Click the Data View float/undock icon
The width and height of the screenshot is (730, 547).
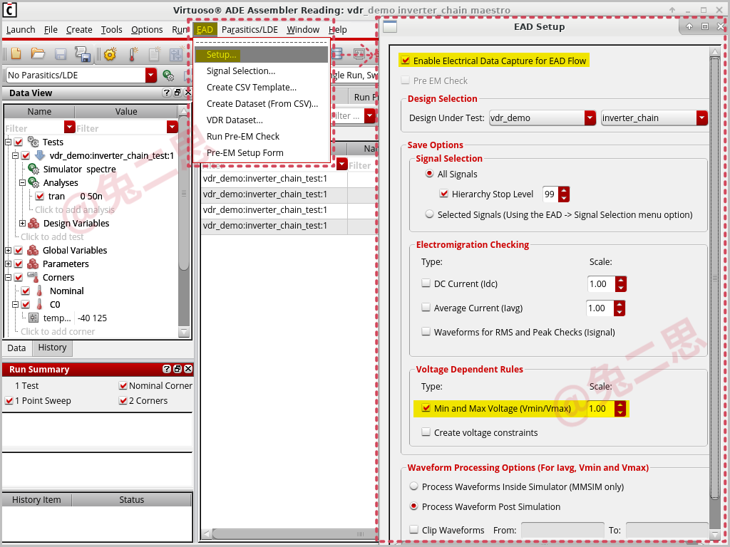tap(178, 93)
